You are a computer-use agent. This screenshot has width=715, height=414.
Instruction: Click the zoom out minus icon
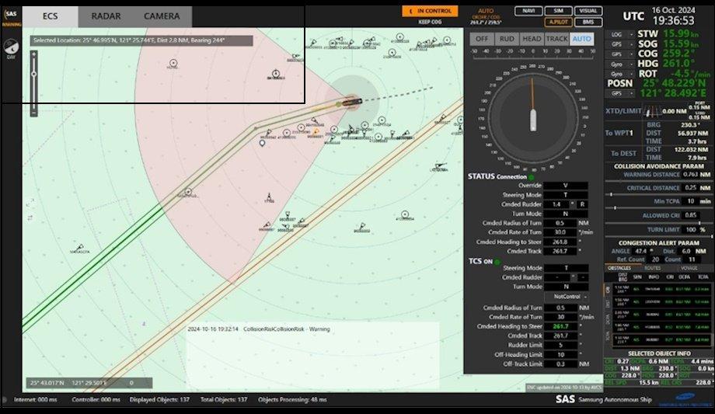33,112
